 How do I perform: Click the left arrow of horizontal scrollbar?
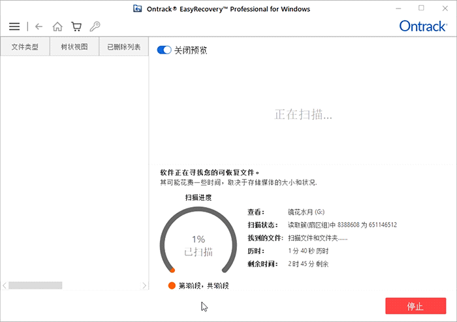(5, 285)
